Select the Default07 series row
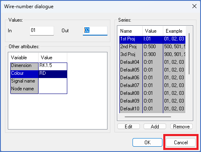The width and height of the screenshot is (201, 152). click(x=152, y=86)
